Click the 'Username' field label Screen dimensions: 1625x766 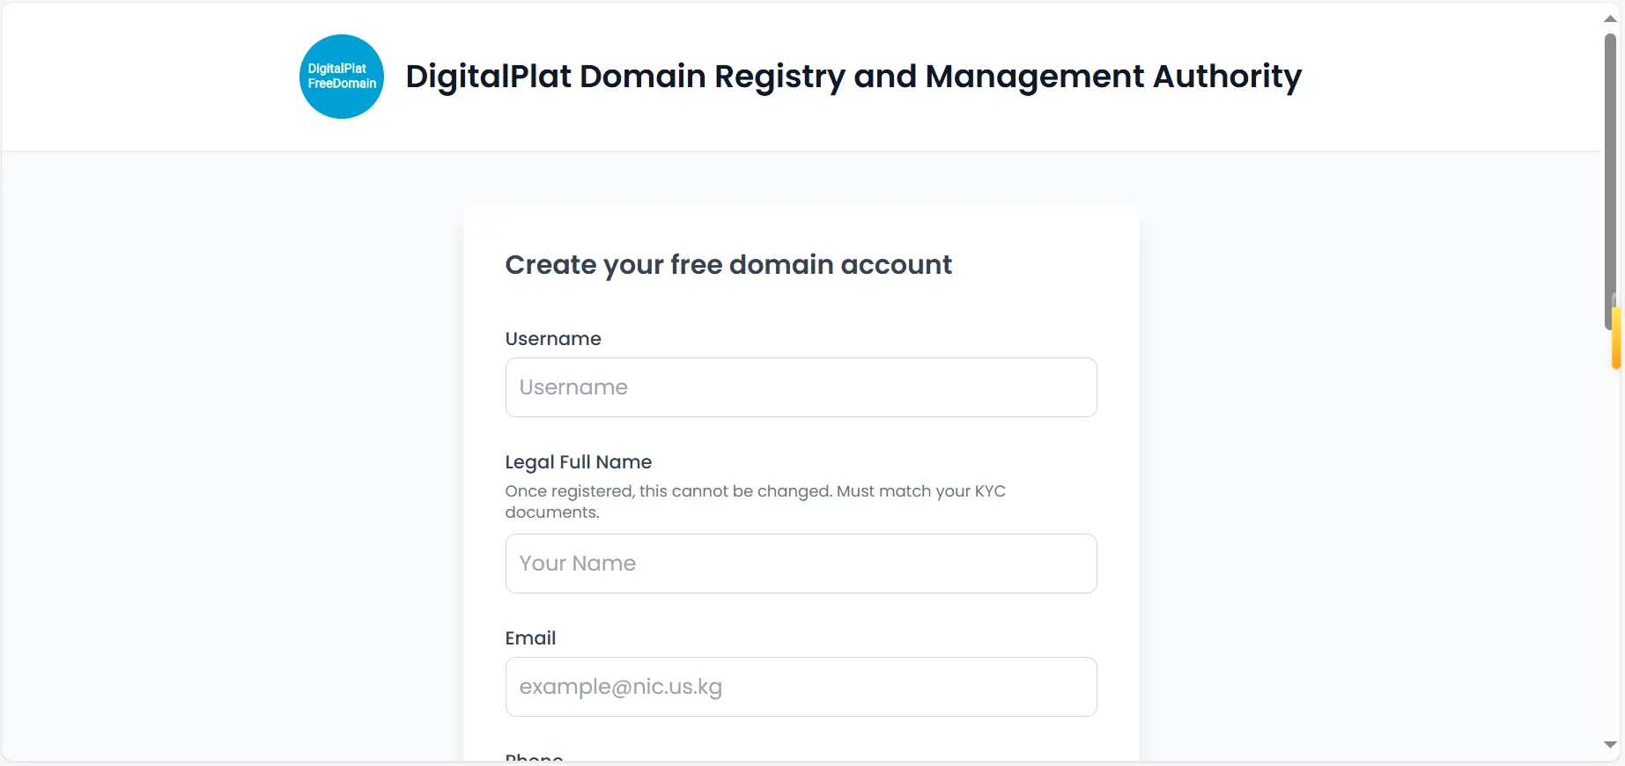pos(553,339)
